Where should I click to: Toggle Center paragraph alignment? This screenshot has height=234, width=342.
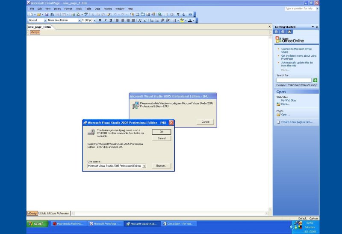pos(123,20)
